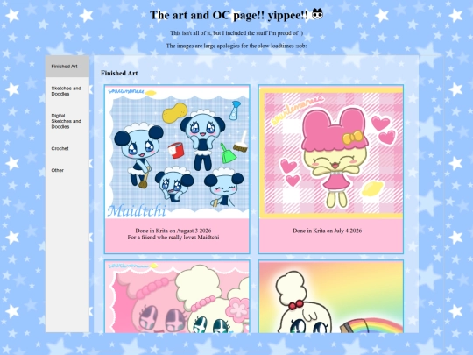Viewport: 473px width, 355px height.
Task: Select the Other tab
Action: [x=67, y=170]
